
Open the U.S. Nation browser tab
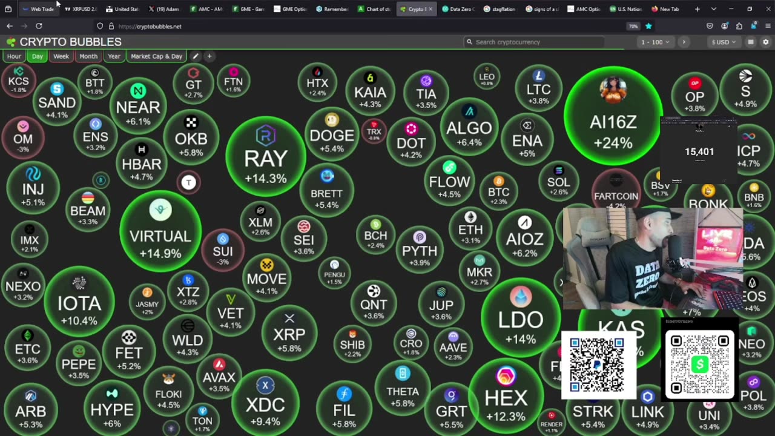tap(625, 9)
